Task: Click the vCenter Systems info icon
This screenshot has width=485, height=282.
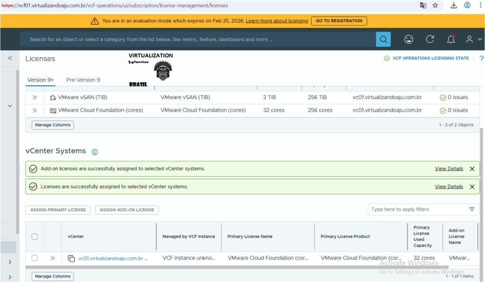Action: pyautogui.click(x=95, y=152)
